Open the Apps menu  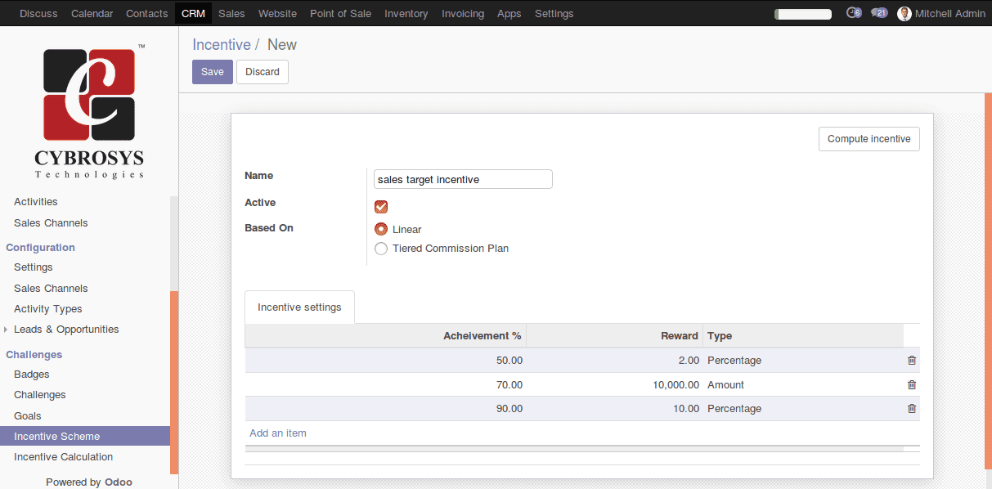tap(509, 14)
